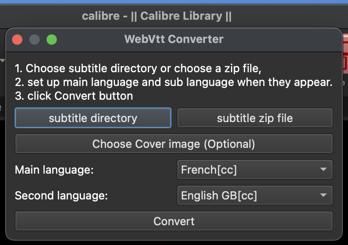Choose the subtitle zip file option
348x245 pixels.
(x=255, y=118)
